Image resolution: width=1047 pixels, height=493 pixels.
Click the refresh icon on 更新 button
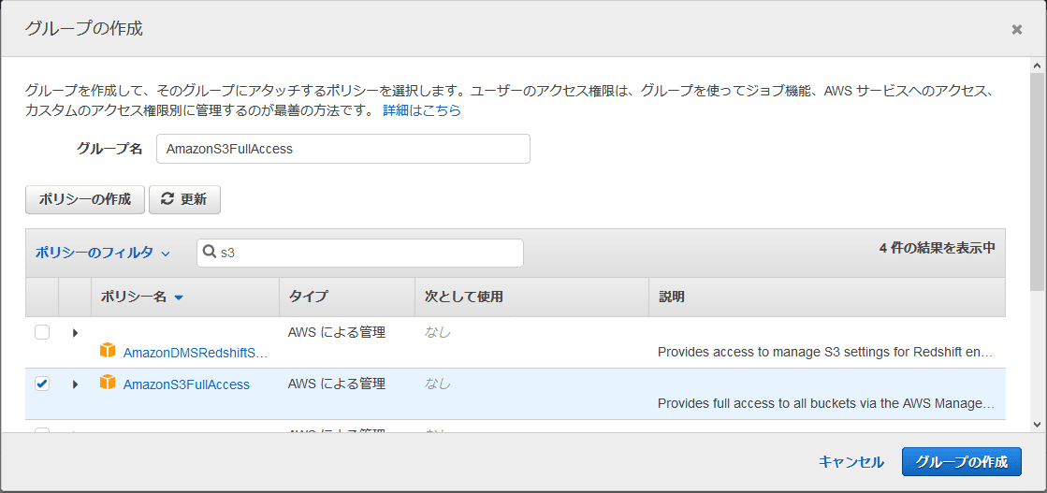pyautogui.click(x=167, y=198)
